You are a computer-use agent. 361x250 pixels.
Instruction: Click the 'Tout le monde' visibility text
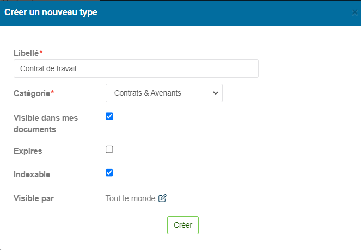[x=130, y=198]
